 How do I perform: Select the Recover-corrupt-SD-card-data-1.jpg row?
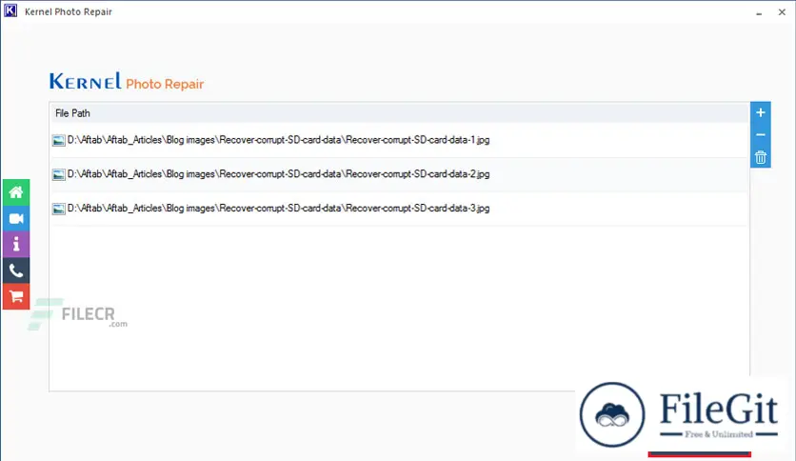400,140
